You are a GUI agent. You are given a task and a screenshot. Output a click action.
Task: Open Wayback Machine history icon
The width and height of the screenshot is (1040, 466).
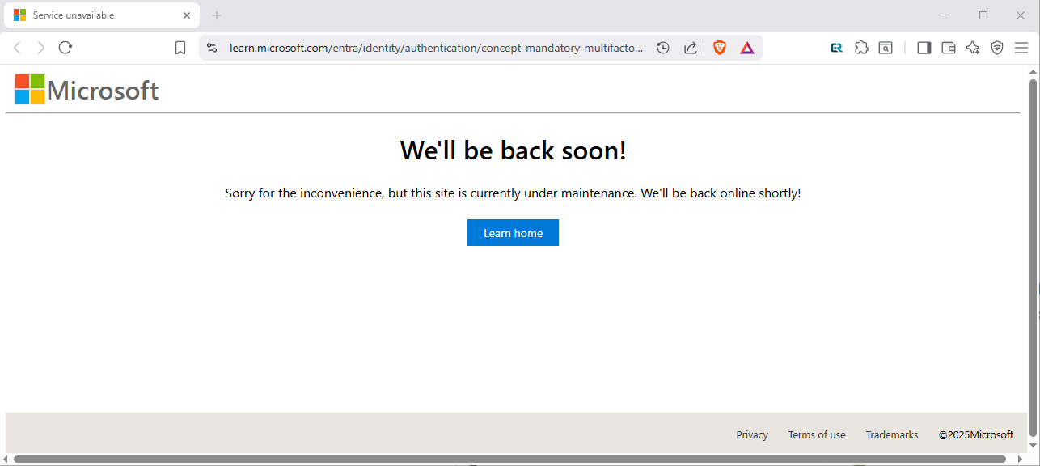click(663, 48)
